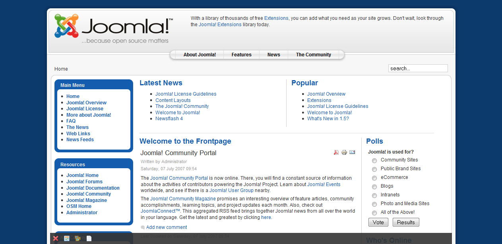Image resolution: width=502 pixels, height=244 pixels.
Task: Click Add new comment link
Action: (x=167, y=227)
